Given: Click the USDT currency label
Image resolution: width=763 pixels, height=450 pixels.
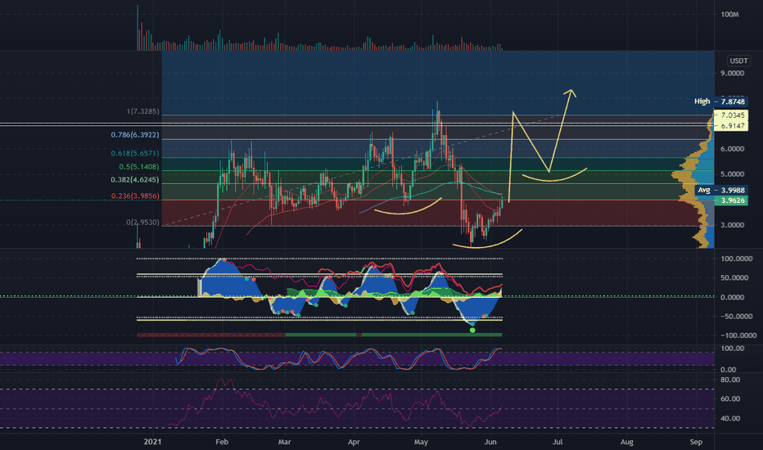Looking at the screenshot, I should pyautogui.click(x=738, y=61).
